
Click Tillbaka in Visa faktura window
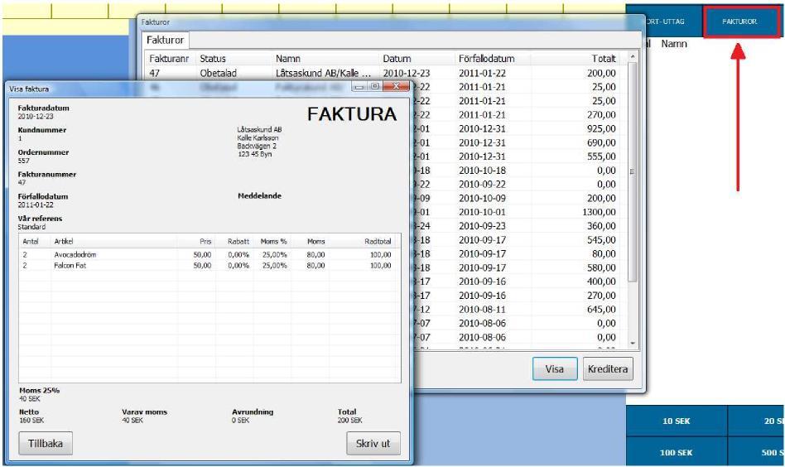pos(46,444)
